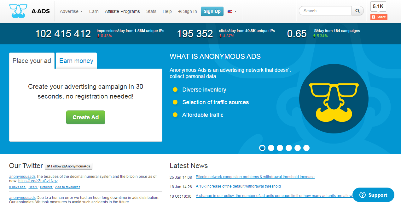Select the first carousel dot

(x=262, y=148)
